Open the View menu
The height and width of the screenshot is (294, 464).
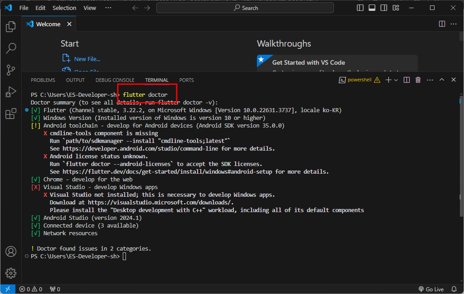90,8
